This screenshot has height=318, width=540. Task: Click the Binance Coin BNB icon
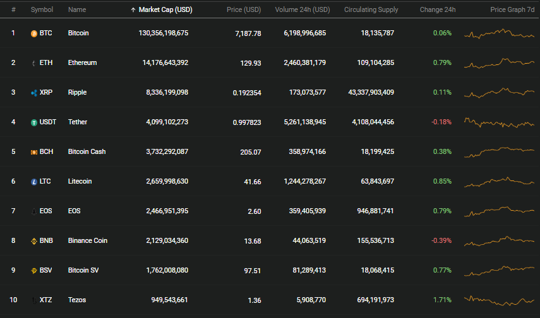[33, 241]
